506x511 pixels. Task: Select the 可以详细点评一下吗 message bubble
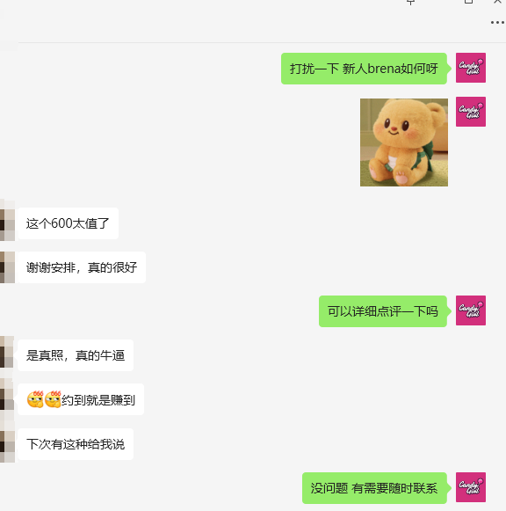click(x=383, y=311)
